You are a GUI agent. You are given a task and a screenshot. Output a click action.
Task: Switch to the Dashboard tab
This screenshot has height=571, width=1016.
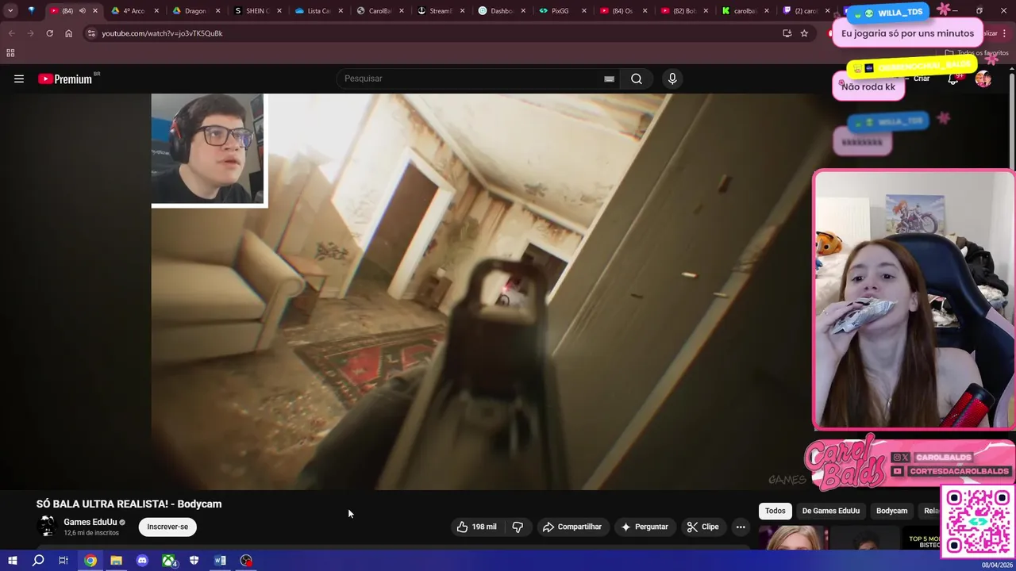[502, 11]
